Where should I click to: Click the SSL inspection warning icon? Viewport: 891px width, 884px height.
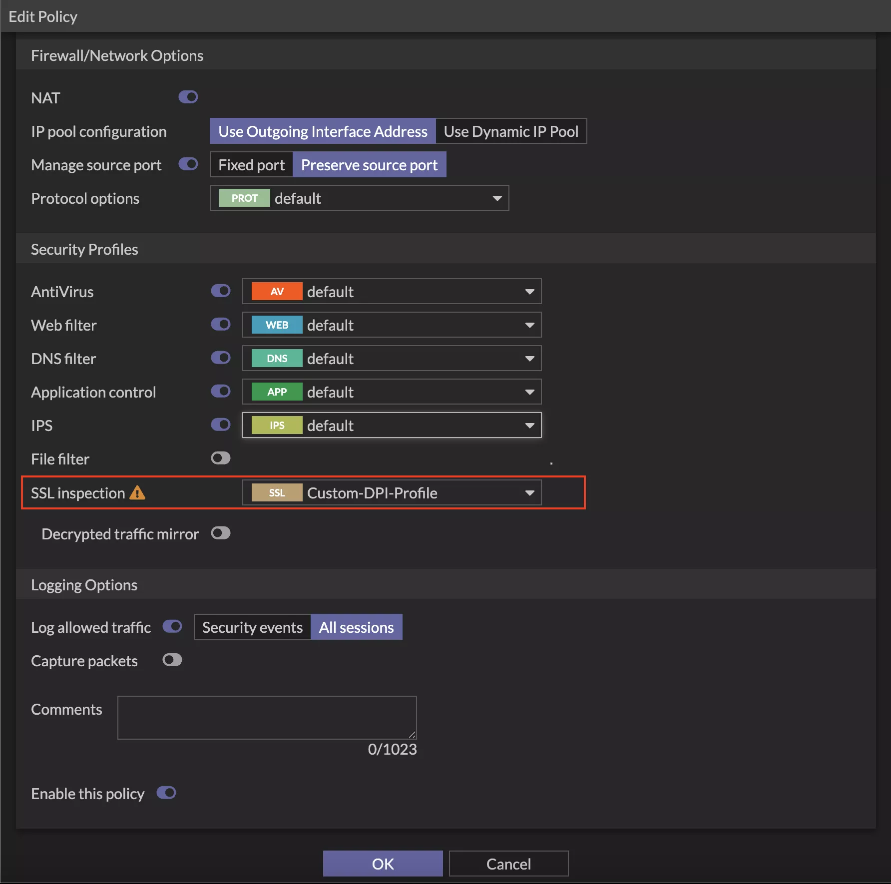click(137, 492)
